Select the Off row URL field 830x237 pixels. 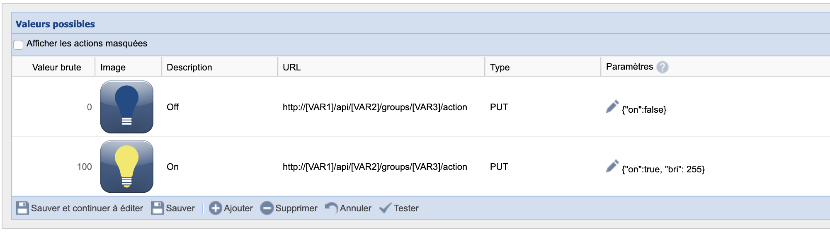tap(375, 107)
